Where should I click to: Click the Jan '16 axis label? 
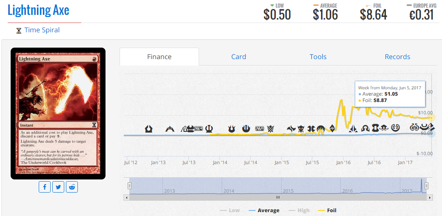pos(343,162)
